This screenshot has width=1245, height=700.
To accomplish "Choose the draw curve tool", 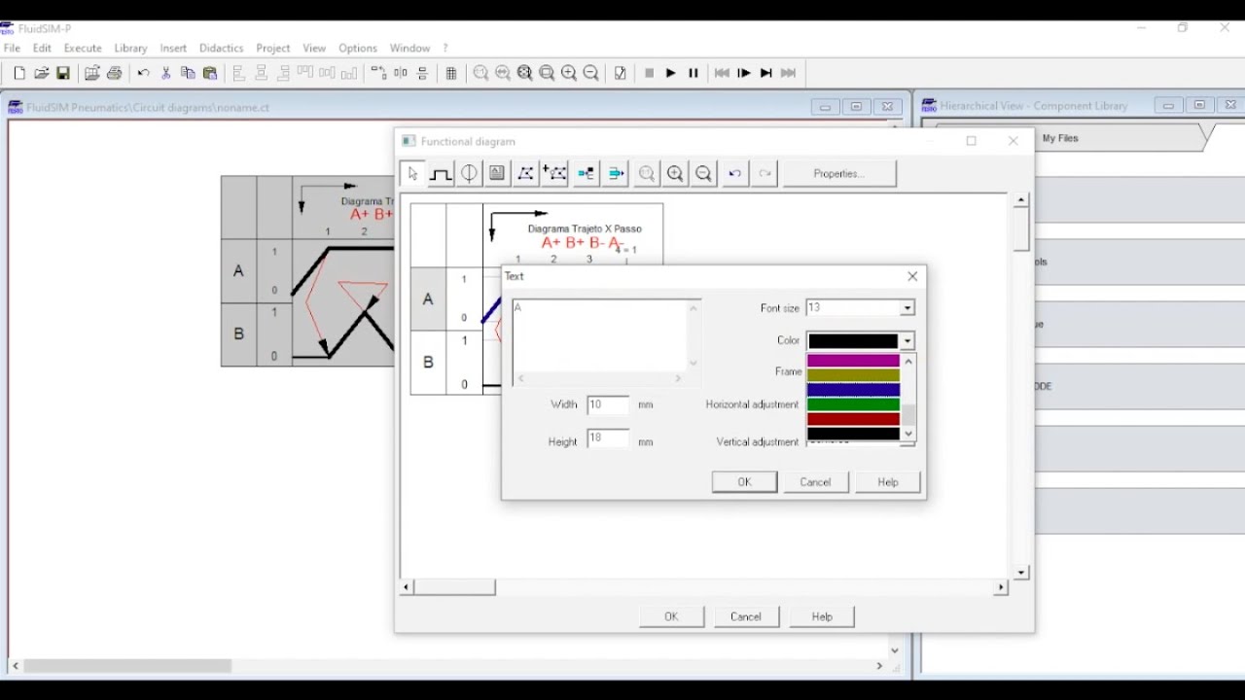I will click(525, 173).
